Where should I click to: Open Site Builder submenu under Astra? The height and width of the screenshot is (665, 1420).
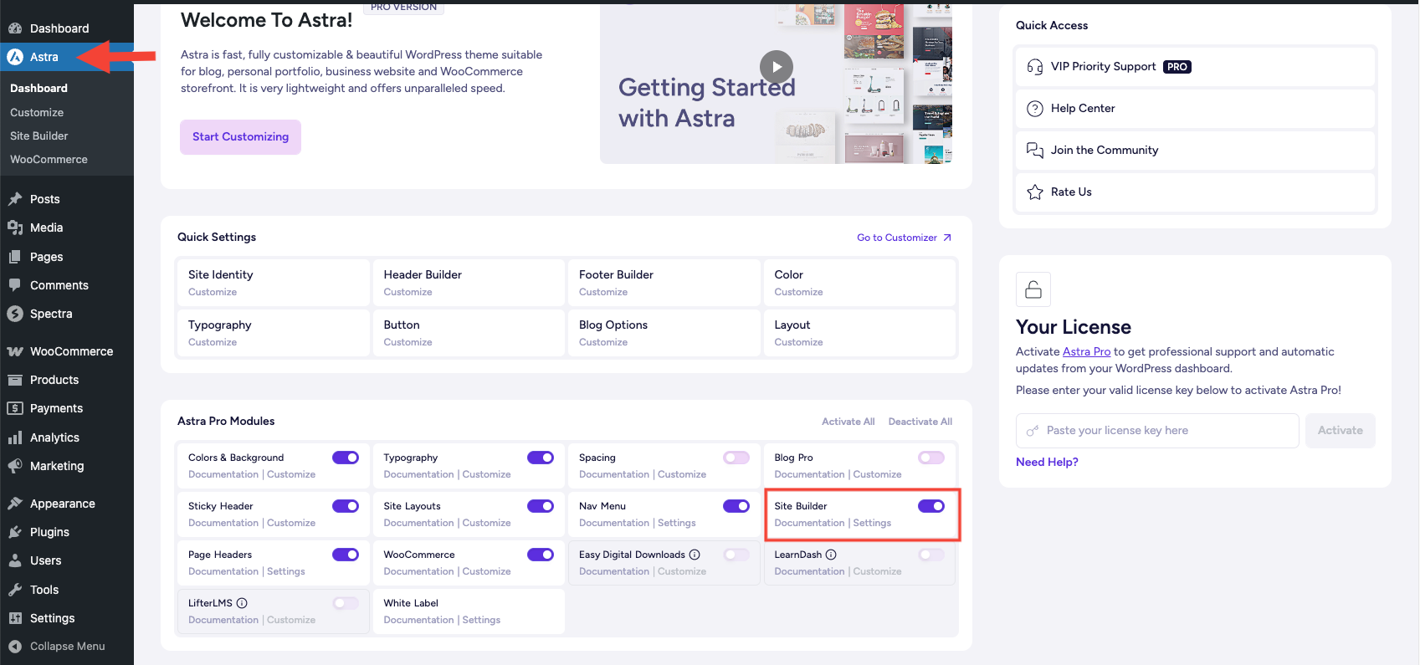[39, 136]
